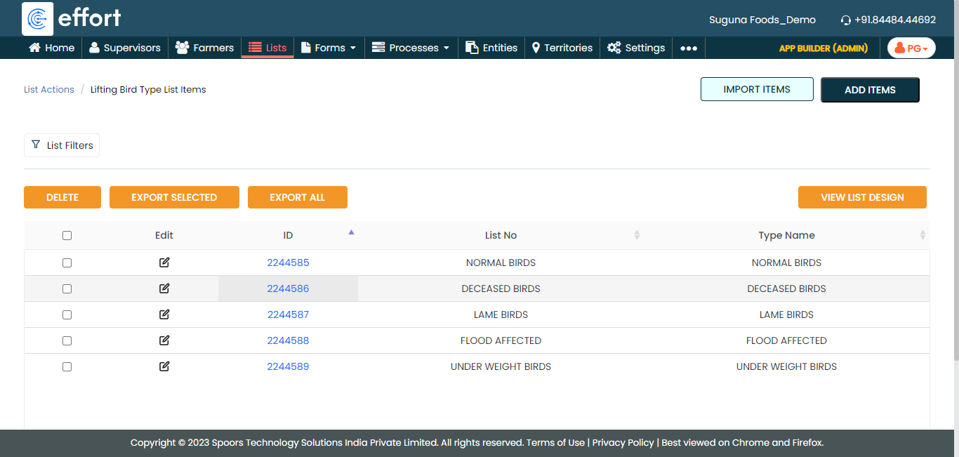The width and height of the screenshot is (959, 457).
Task: Edit the DECEASED BIRDS list item
Action: [164, 289]
